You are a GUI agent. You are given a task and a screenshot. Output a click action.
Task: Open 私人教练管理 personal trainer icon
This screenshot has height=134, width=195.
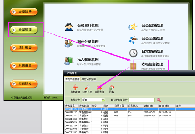pos(69,61)
